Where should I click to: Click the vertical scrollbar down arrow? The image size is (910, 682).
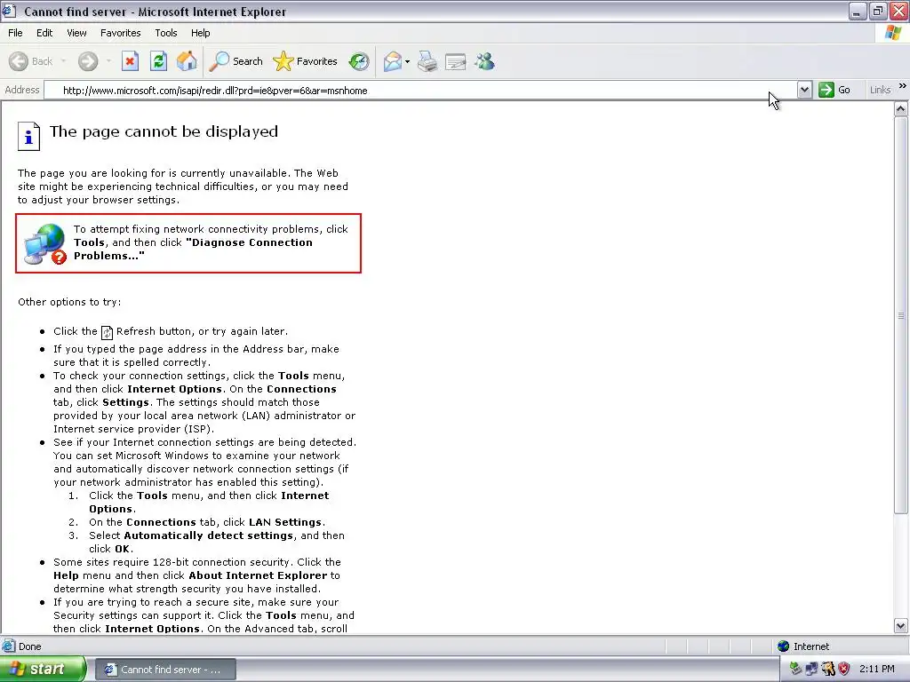coord(901,626)
